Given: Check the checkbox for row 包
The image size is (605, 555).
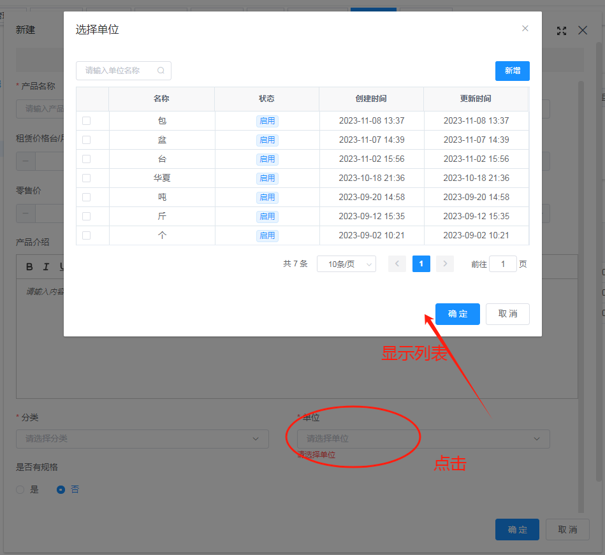Looking at the screenshot, I should pos(87,120).
